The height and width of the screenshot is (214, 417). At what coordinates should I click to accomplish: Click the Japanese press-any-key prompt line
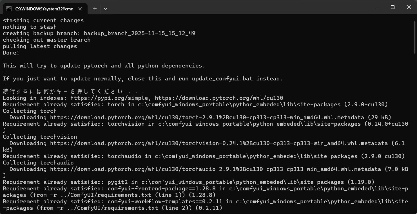click(73, 92)
